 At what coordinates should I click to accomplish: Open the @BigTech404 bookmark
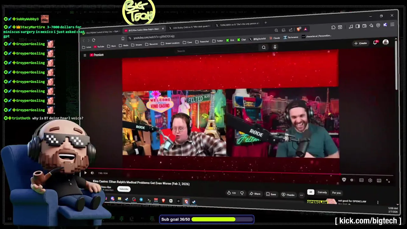pyautogui.click(x=257, y=39)
